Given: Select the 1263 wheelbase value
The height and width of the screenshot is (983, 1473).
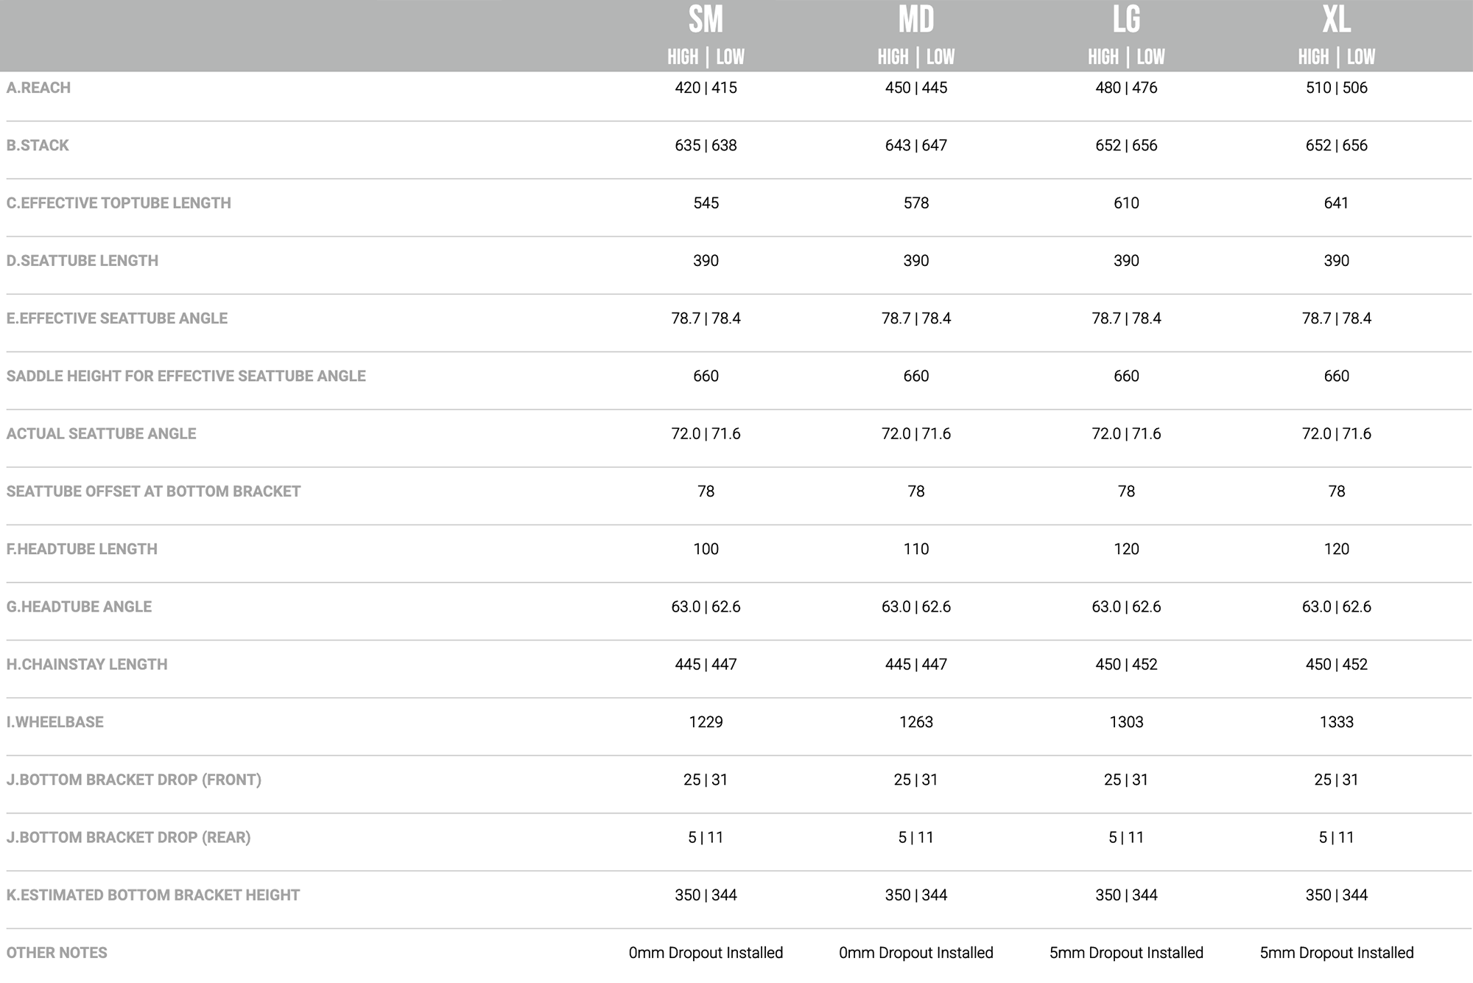Looking at the screenshot, I should pos(915,722).
